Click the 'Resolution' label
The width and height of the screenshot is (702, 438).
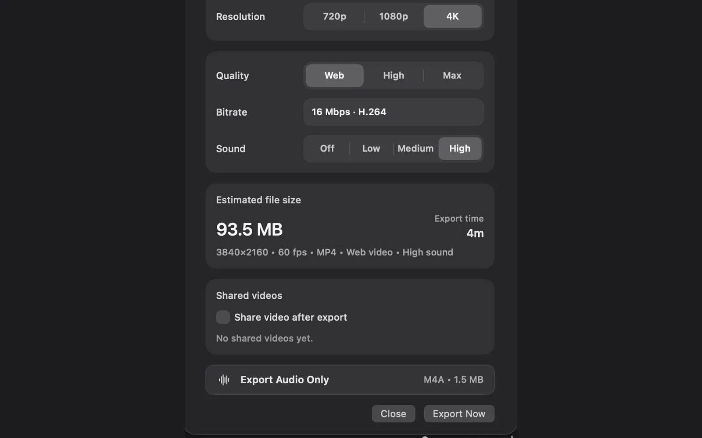click(x=240, y=17)
